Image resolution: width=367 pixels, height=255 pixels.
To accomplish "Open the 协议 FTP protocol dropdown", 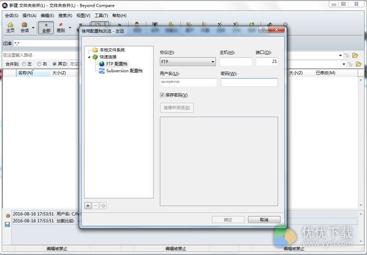I will 188,62.
